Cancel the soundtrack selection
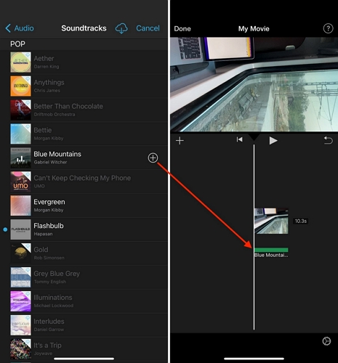The width and height of the screenshot is (338, 363). click(x=148, y=28)
